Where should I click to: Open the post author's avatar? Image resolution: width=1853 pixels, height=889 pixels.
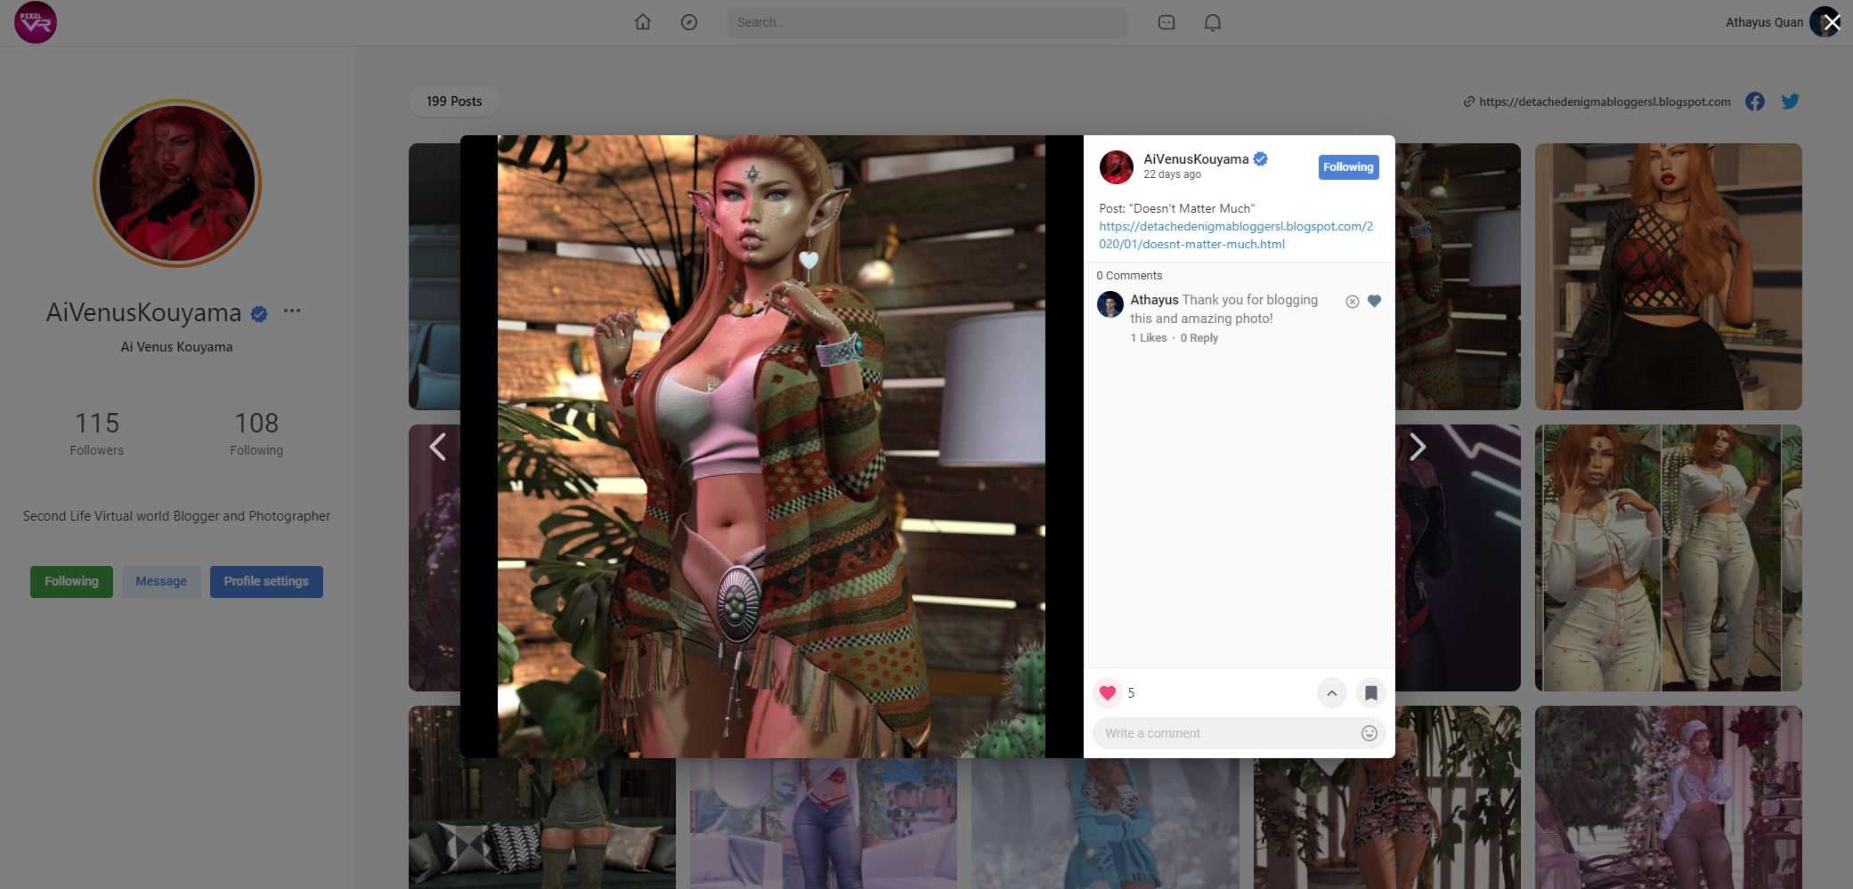pos(1116,167)
